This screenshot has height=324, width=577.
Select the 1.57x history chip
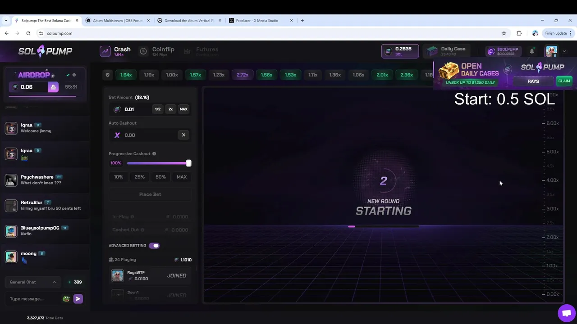coord(195,75)
